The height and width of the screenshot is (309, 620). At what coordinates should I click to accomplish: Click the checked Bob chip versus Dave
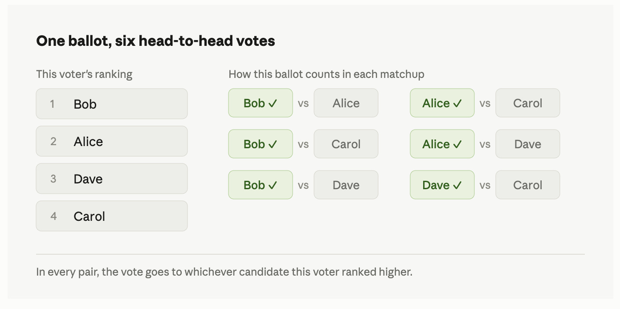pos(261,185)
